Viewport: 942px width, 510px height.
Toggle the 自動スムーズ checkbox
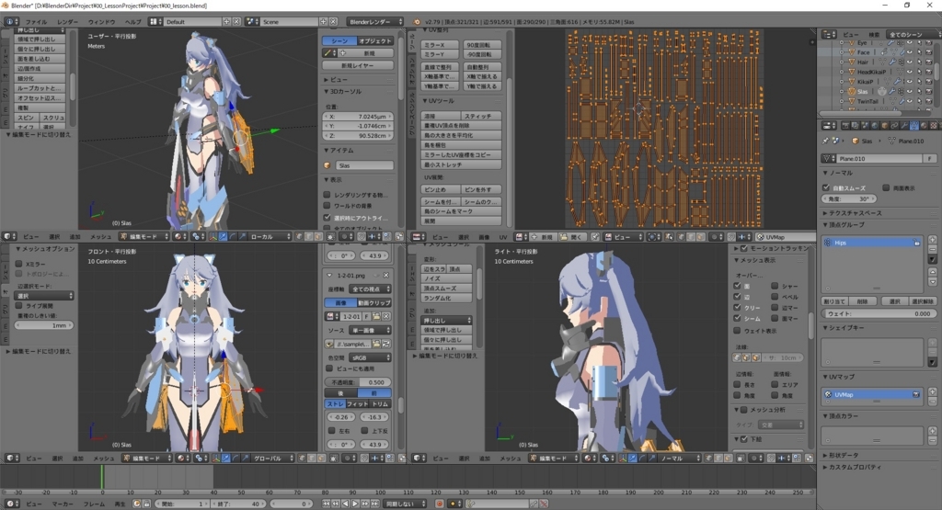tap(826, 187)
